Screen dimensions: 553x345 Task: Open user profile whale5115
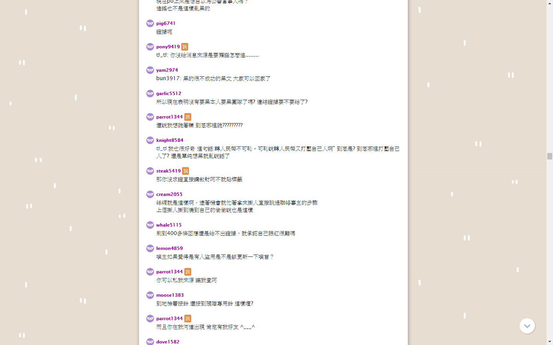tap(169, 225)
